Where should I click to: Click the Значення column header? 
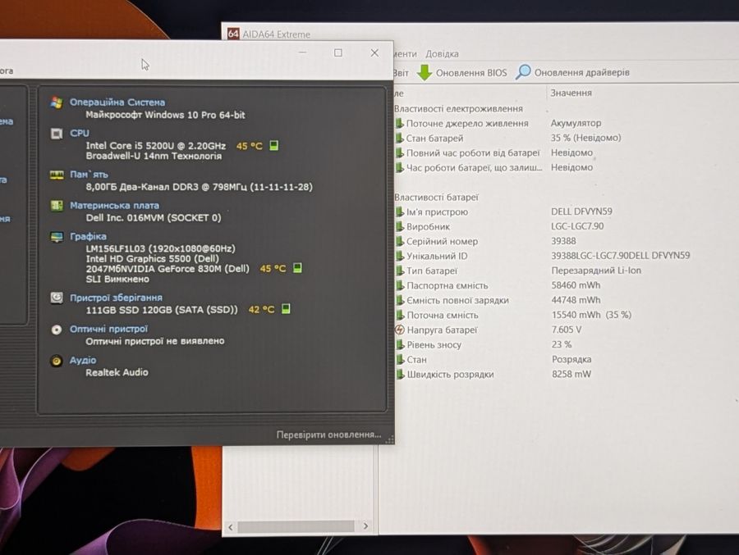[571, 93]
